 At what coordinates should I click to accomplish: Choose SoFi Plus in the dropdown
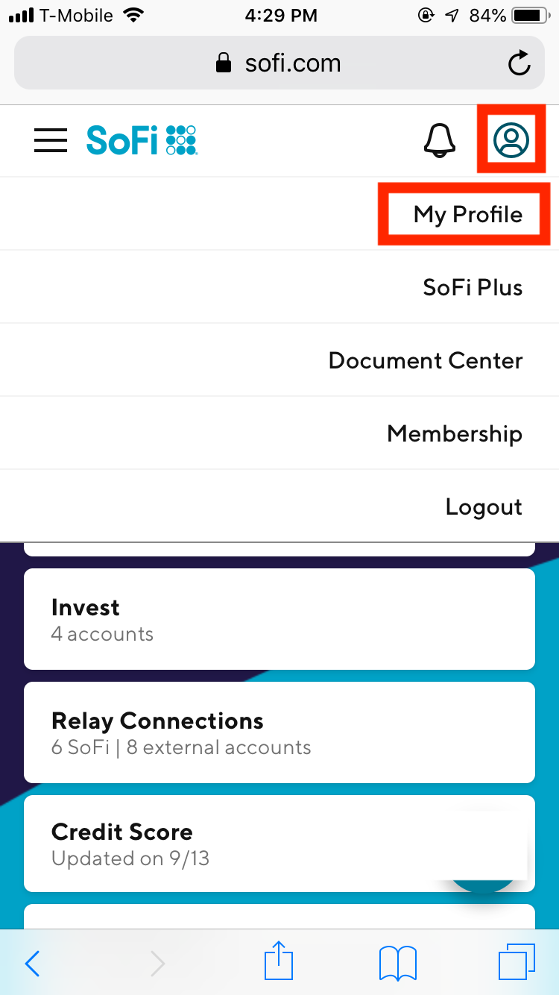coord(473,288)
